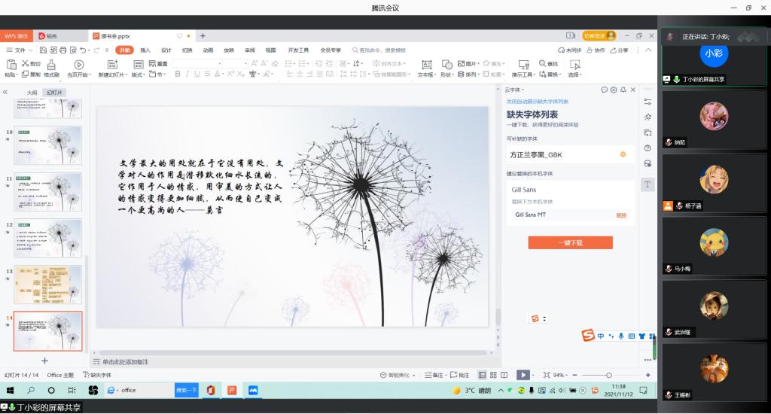The height and width of the screenshot is (414, 771).
Task: Click the add slide plus below thumbnails
Action: tap(44, 361)
